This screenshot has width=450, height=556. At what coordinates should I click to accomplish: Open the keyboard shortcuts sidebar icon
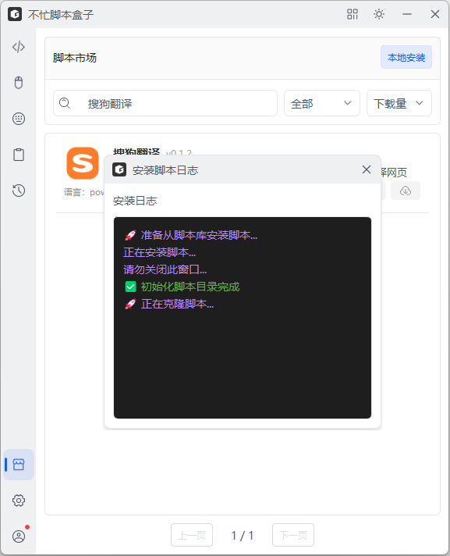(19, 119)
